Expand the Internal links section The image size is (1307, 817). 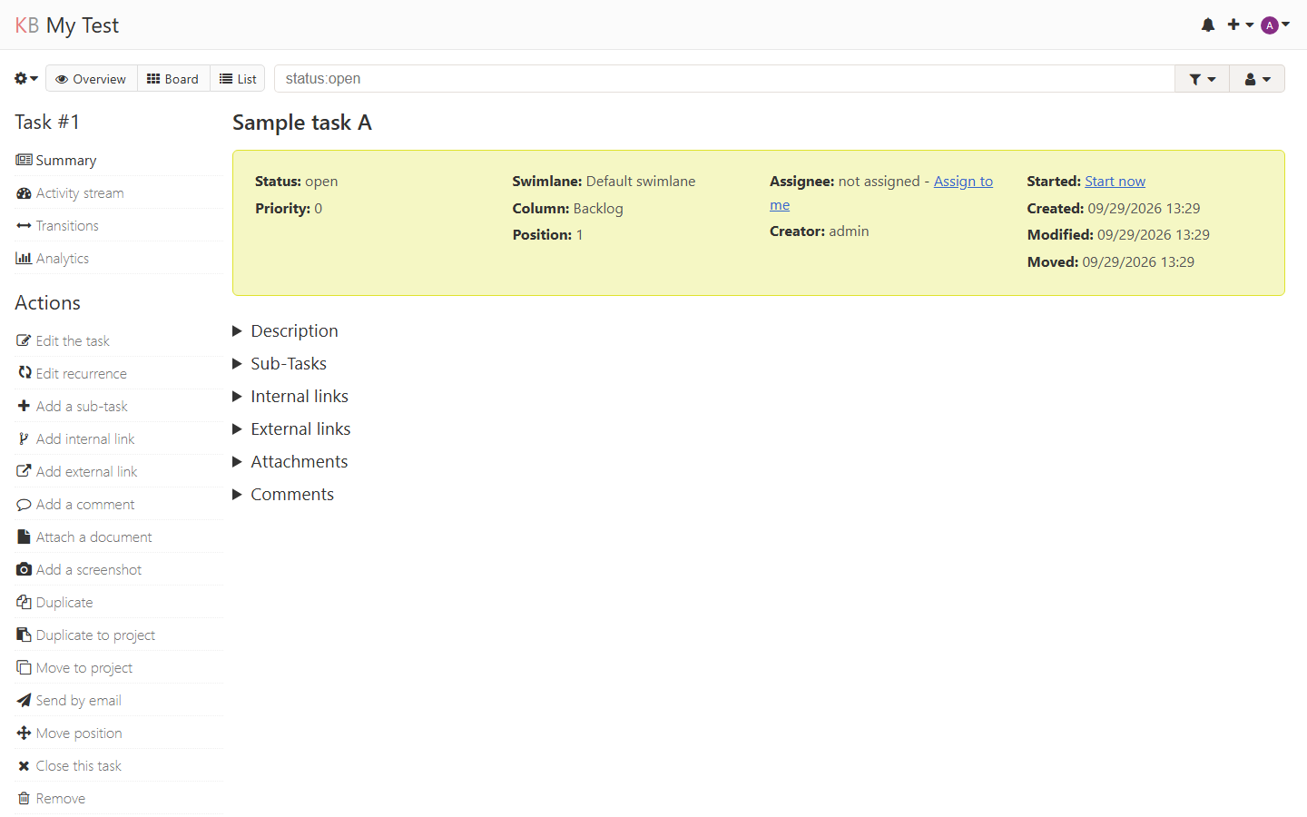290,397
